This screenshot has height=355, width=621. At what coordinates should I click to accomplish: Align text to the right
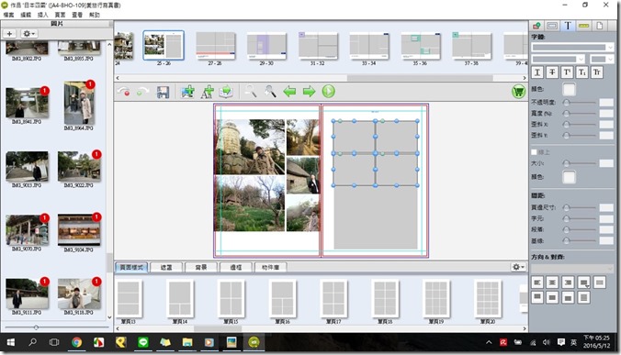(x=568, y=283)
